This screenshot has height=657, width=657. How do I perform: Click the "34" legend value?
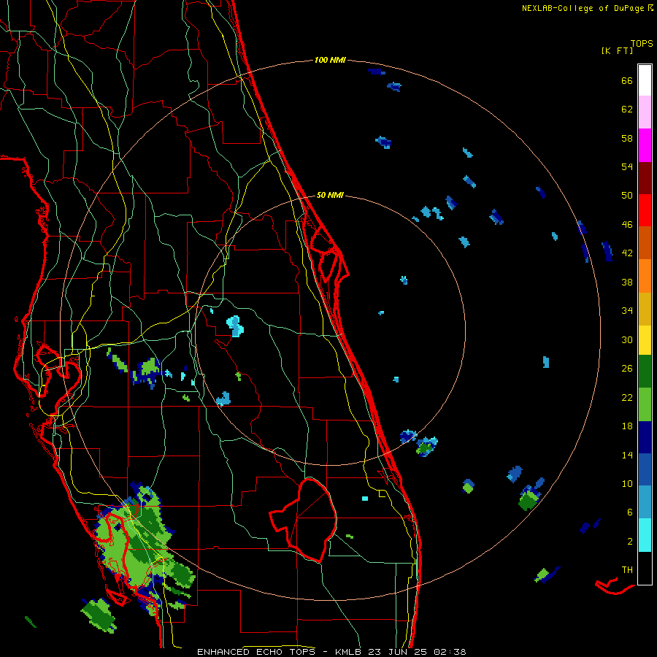click(627, 311)
